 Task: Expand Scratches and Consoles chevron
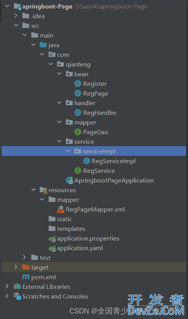7,296
